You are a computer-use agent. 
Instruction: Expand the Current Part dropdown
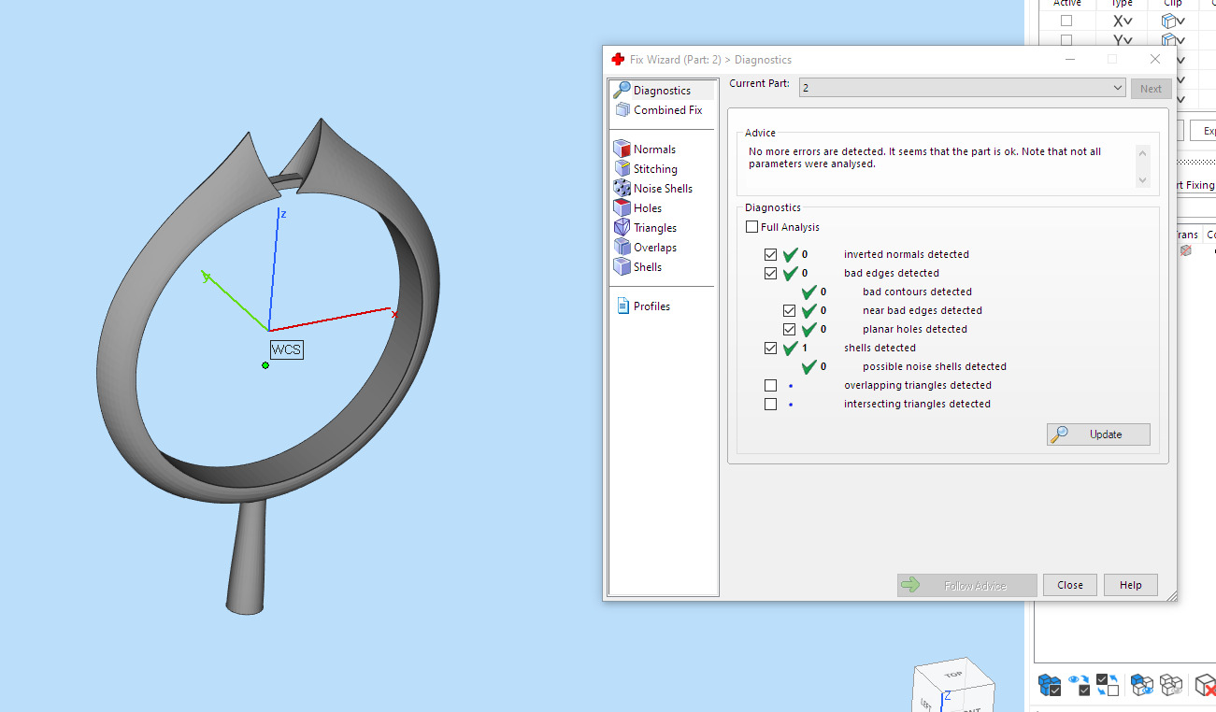(1118, 88)
